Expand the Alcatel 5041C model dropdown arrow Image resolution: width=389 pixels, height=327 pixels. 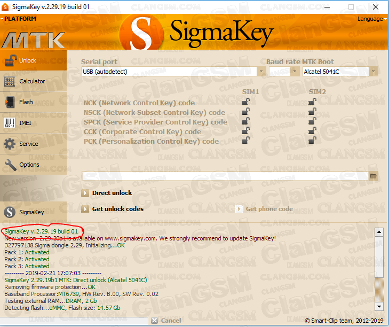pos(373,72)
